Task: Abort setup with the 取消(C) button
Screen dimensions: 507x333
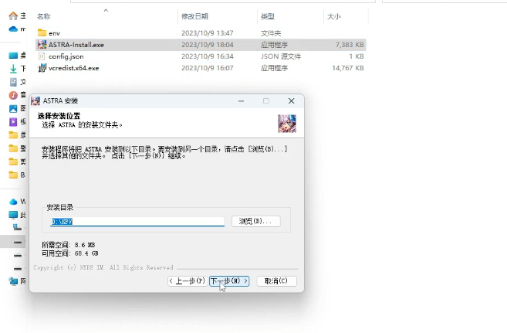Action: 276,281
